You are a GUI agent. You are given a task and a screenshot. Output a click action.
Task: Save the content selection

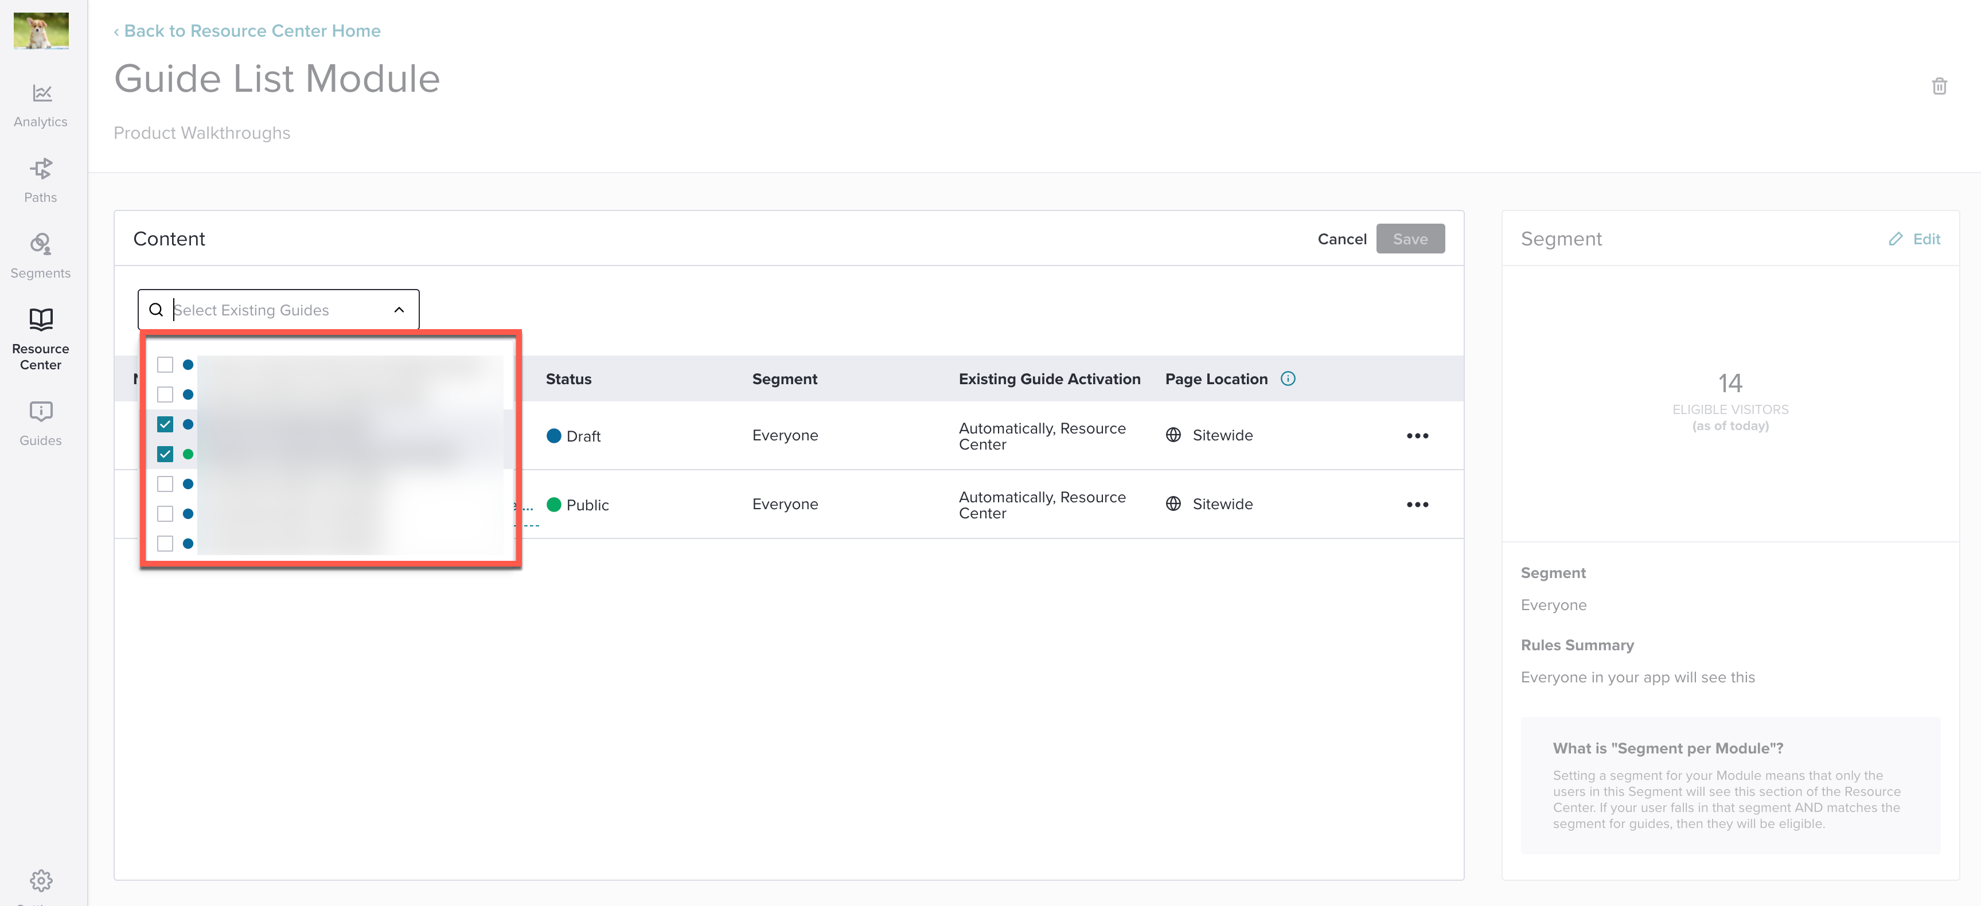[1410, 239]
